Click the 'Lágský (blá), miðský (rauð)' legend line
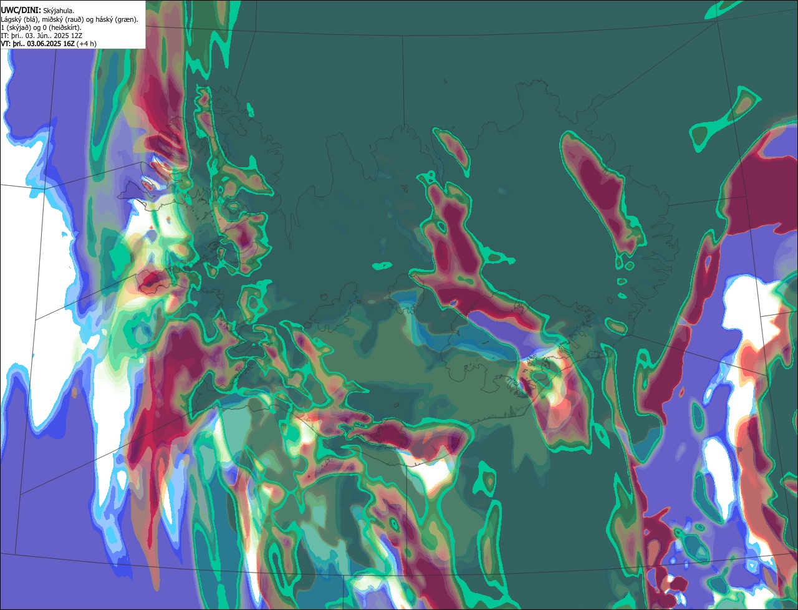The height and width of the screenshot is (610, 798). pyautogui.click(x=70, y=19)
